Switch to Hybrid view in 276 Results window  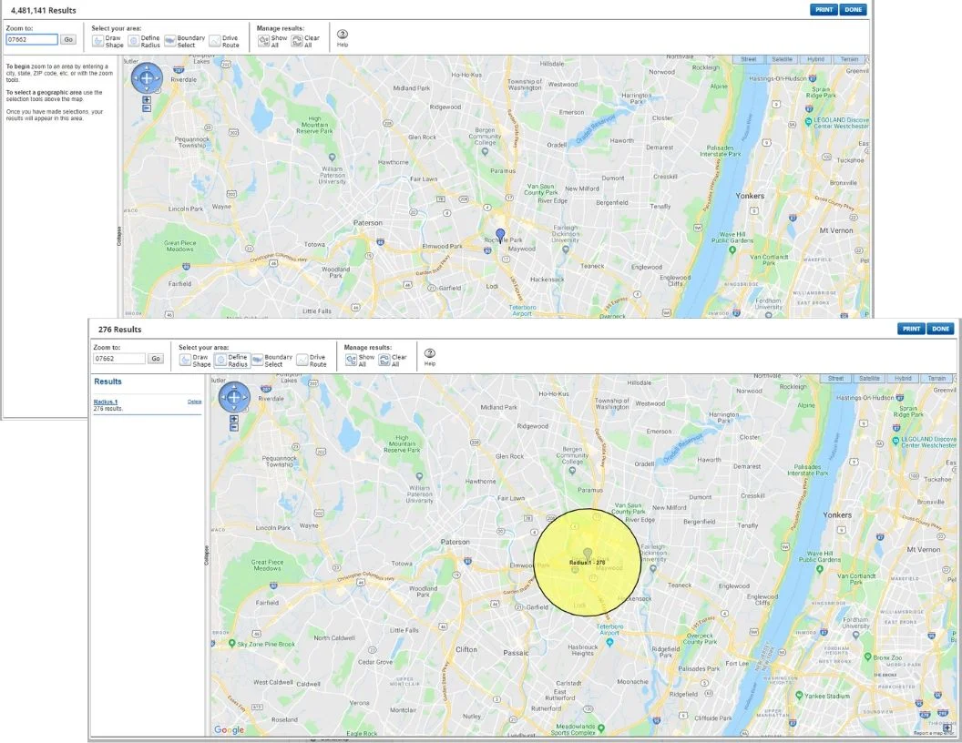tap(903, 378)
